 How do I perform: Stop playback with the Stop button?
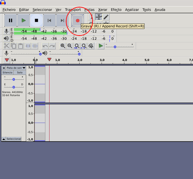[x=37, y=20]
